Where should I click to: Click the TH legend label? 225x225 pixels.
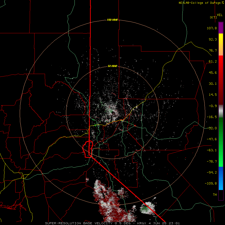pos(215,195)
